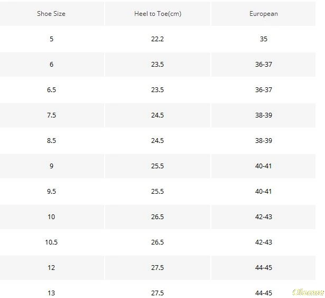325x298 pixels.
Task: Click the Shoe Size column header
Action: [x=51, y=14]
